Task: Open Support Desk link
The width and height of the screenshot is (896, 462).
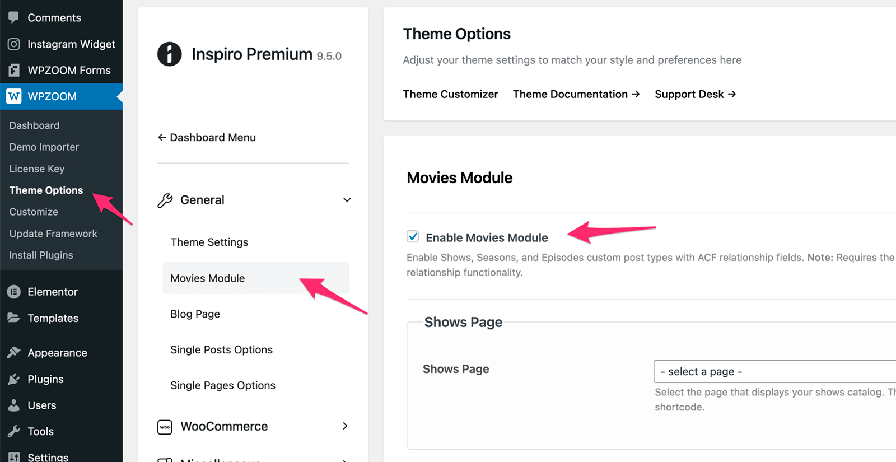Action: 695,94
